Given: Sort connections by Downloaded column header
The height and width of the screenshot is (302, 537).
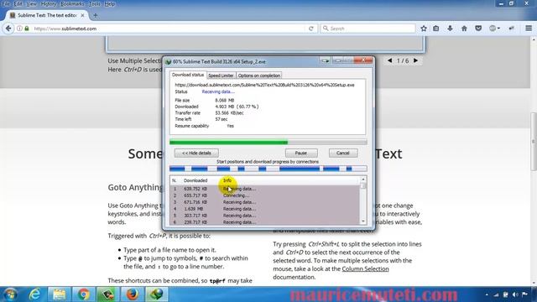Looking at the screenshot, I should 196,180.
